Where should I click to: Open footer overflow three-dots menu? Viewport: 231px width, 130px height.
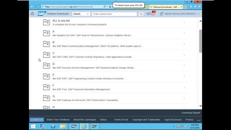[x=199, y=120]
